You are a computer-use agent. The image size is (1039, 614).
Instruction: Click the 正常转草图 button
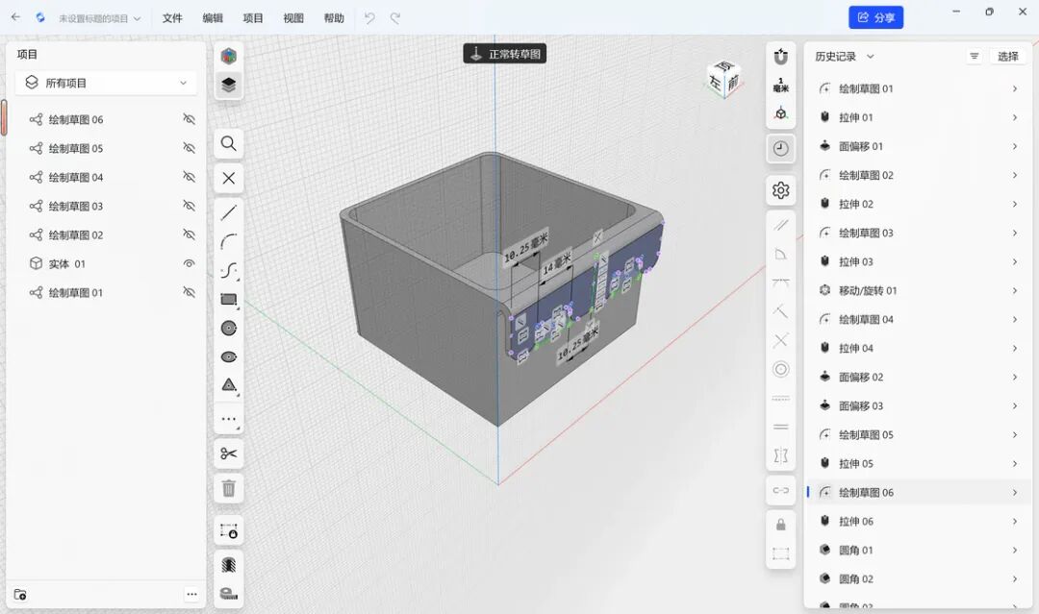pyautogui.click(x=505, y=54)
